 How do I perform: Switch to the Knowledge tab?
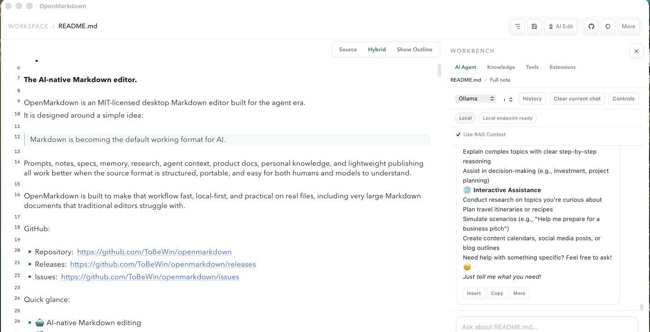click(501, 67)
